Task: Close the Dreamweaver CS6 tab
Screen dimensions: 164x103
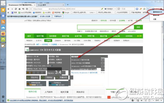Action: (x=34, y=5)
